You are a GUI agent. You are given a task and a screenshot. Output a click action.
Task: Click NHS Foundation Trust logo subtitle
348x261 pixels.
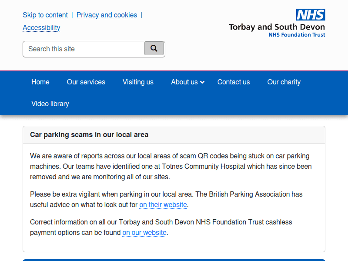tap(297, 35)
